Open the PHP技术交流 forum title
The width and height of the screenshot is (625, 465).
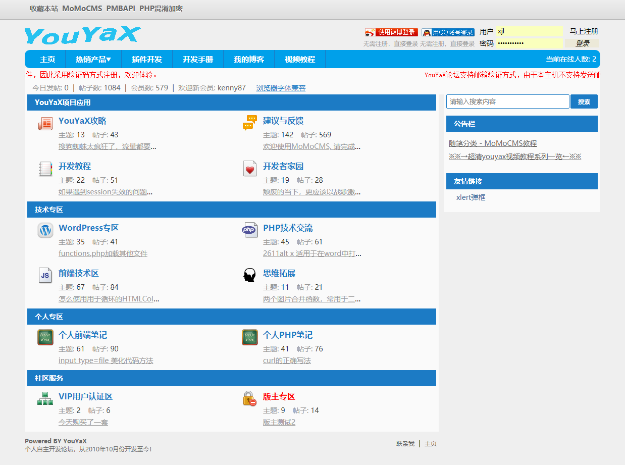pos(288,228)
